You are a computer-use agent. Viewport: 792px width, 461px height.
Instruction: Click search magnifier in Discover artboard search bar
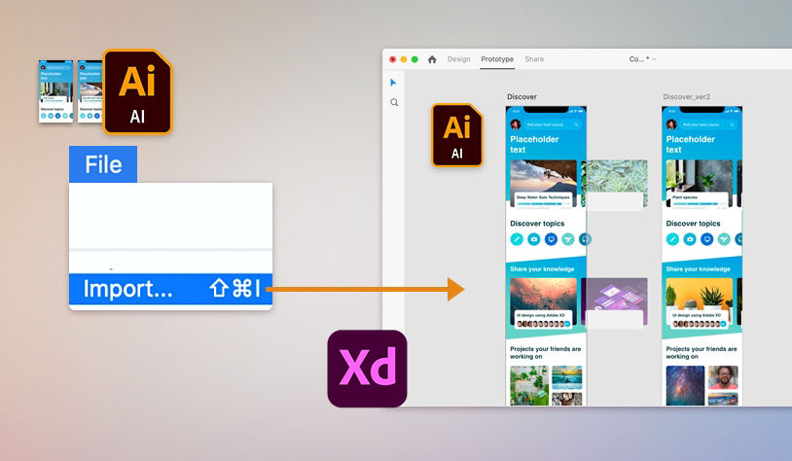point(576,124)
